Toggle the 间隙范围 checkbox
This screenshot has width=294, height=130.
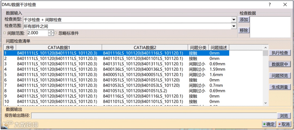click(x=5, y=33)
